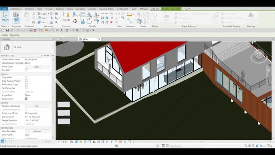Switch to the Structure ribbon tab
The height and width of the screenshot is (155, 275).
click(30, 9)
